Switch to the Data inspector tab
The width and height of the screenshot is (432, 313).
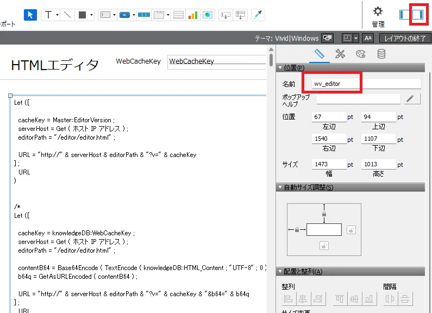coord(381,54)
